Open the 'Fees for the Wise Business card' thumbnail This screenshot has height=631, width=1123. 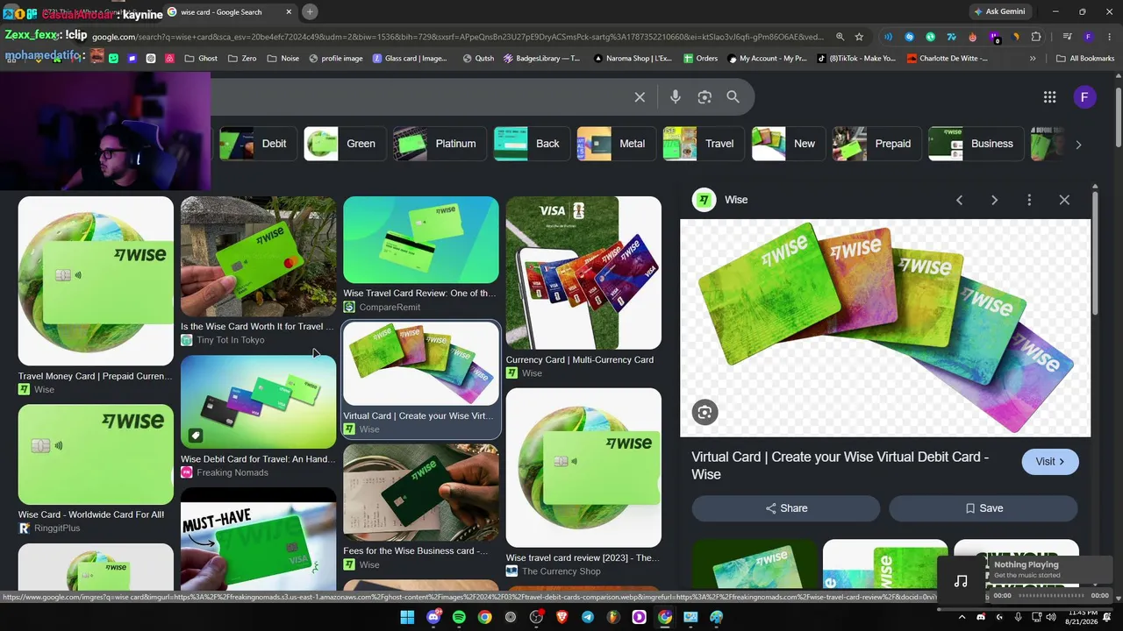pyautogui.click(x=421, y=493)
